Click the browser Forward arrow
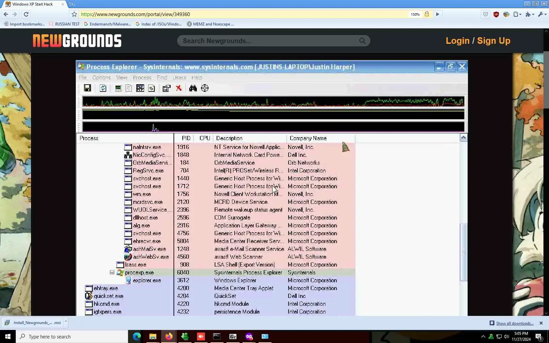 15,14
